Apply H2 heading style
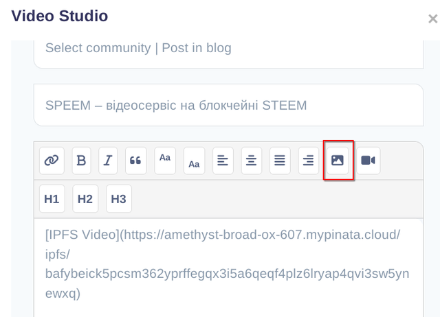440x317 pixels. coord(85,199)
